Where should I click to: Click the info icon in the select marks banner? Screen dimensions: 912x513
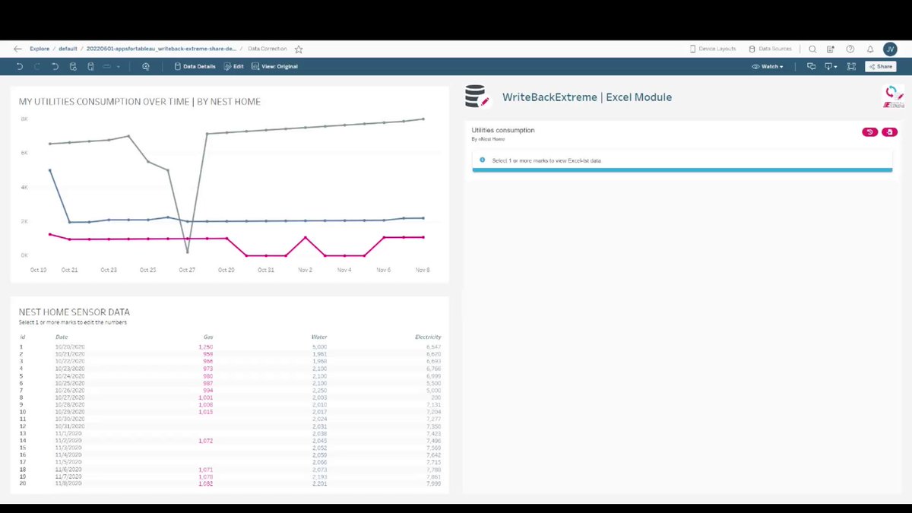coord(482,160)
